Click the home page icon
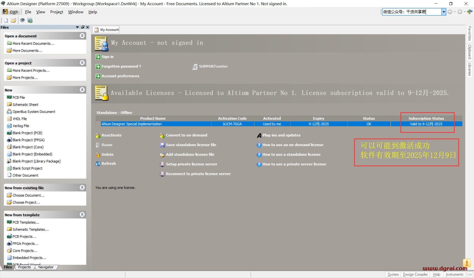 pos(470,12)
